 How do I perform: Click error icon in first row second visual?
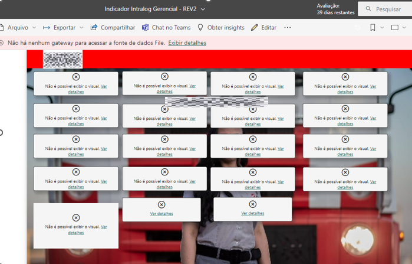164,77
